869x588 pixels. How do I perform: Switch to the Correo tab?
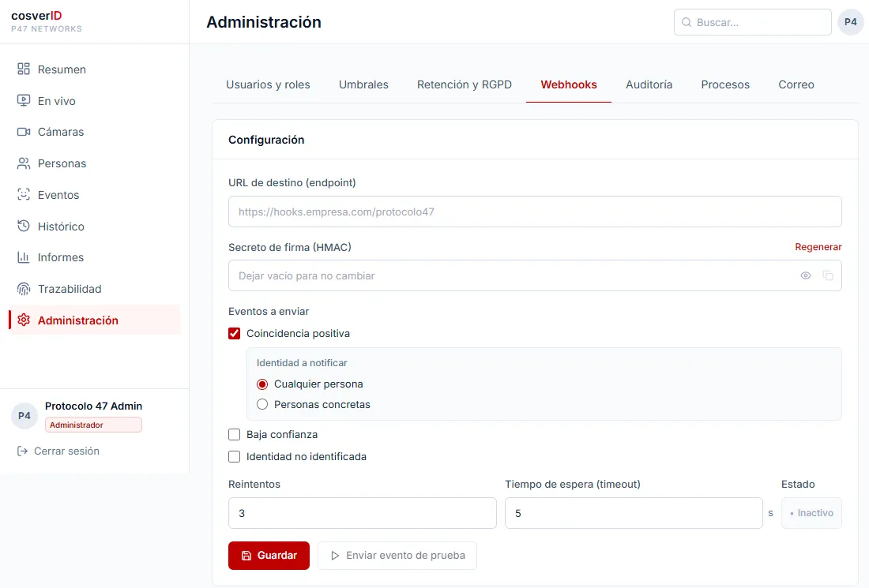coord(796,84)
